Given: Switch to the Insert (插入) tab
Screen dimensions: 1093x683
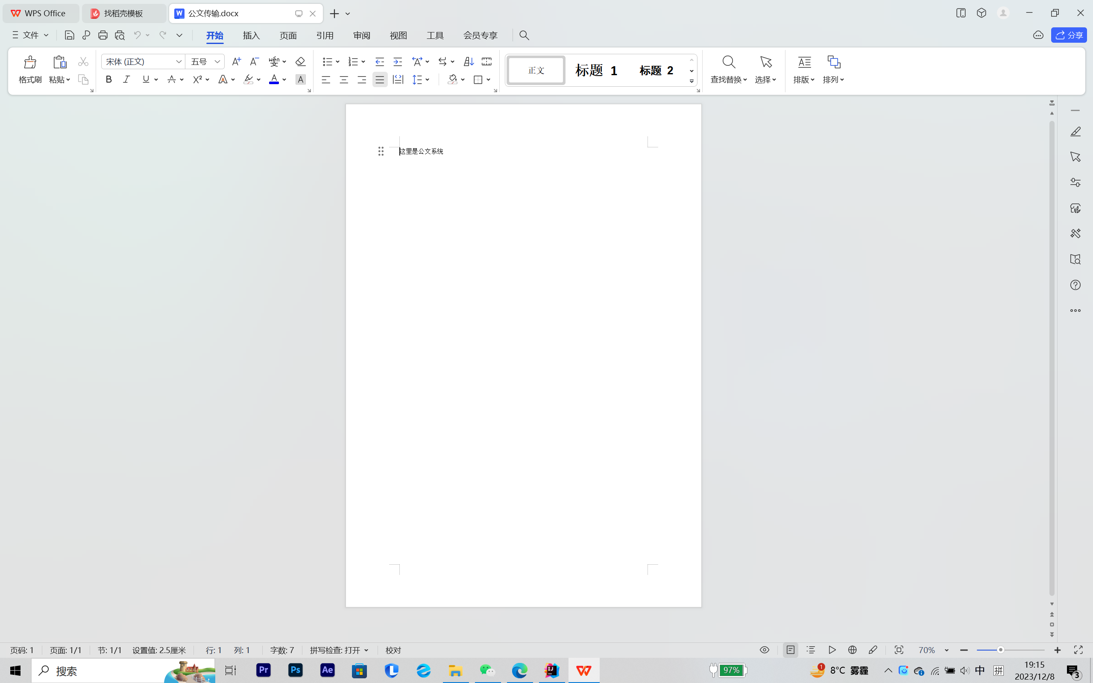Looking at the screenshot, I should pos(251,35).
